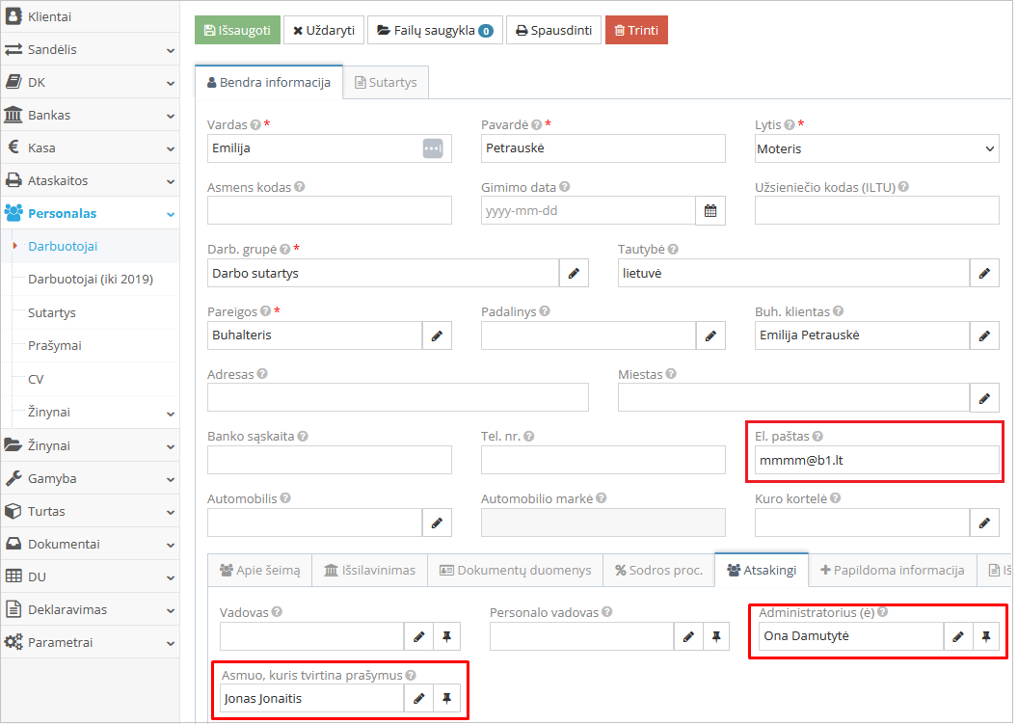This screenshot has height=724, width=1018.
Task: Toggle the pin for Vadovas field
Action: click(x=447, y=636)
